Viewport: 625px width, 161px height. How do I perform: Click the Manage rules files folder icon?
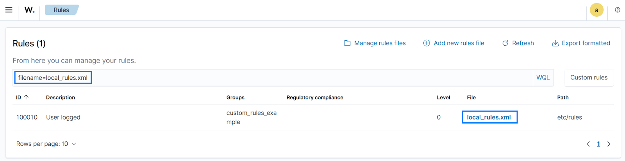[x=347, y=43]
